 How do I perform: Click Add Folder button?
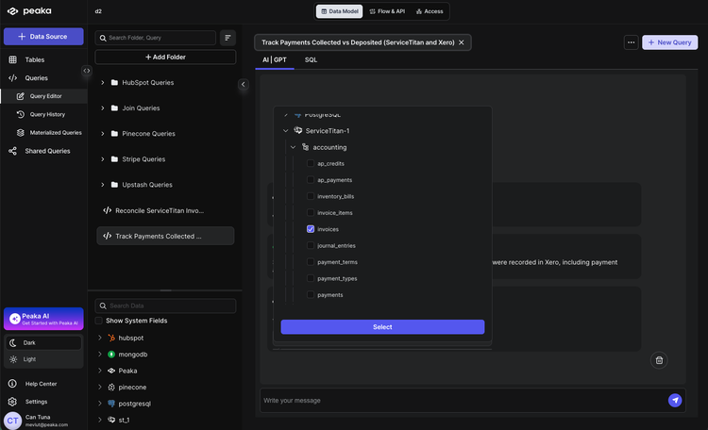point(165,58)
